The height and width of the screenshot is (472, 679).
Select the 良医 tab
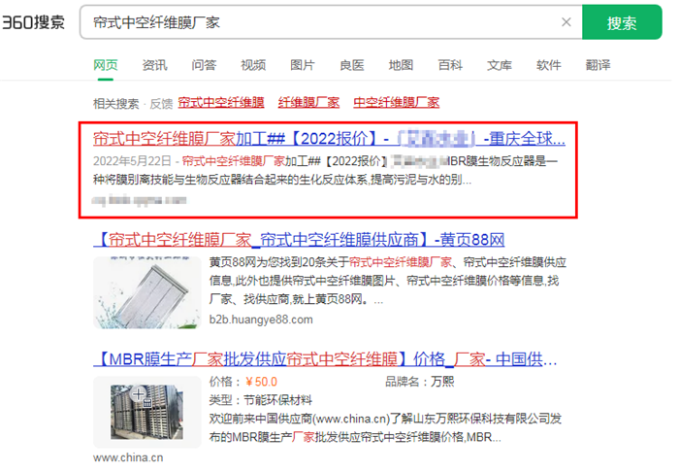pyautogui.click(x=351, y=65)
